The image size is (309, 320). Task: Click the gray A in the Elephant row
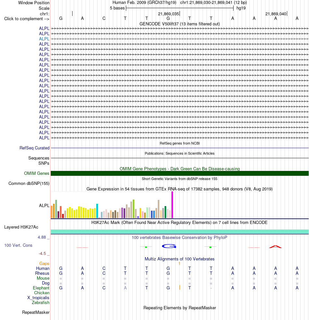[125, 288]
